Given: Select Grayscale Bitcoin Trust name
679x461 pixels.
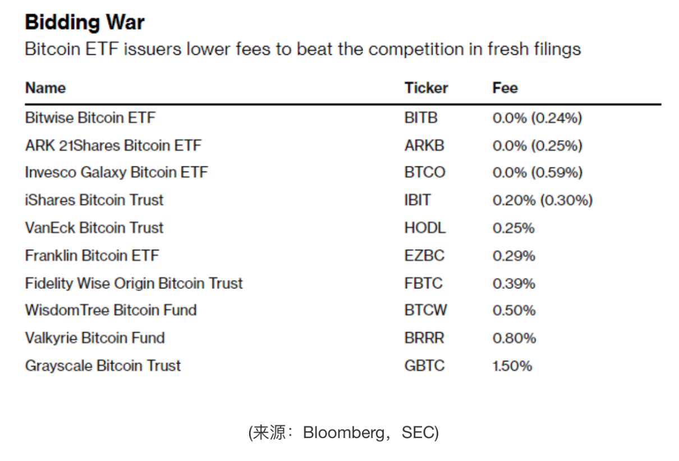Looking at the screenshot, I should pyautogui.click(x=103, y=366).
